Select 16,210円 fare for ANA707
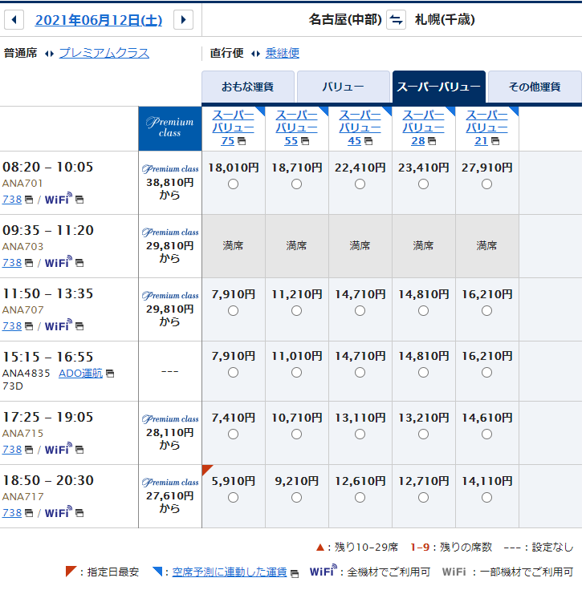The height and width of the screenshot is (590, 586). [487, 311]
